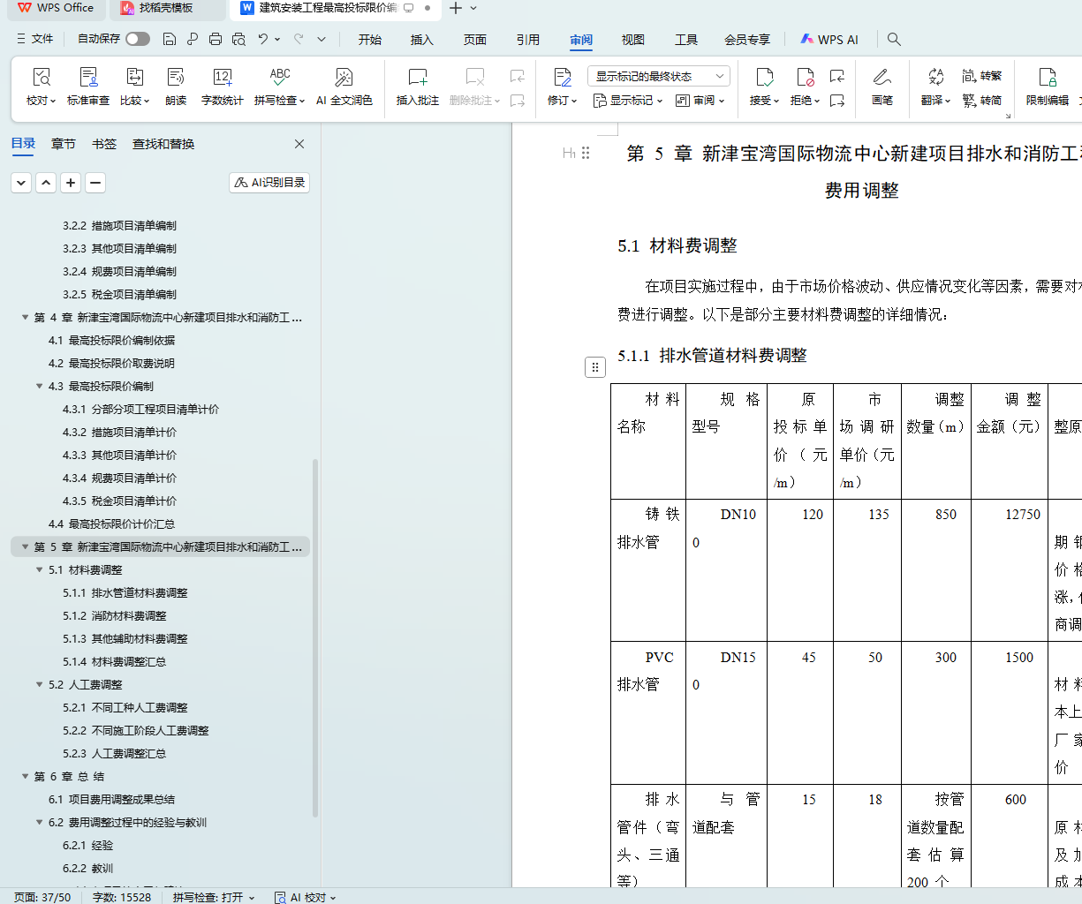Collapse the 第 5 章 tree node
The image size is (1082, 904).
(26, 547)
